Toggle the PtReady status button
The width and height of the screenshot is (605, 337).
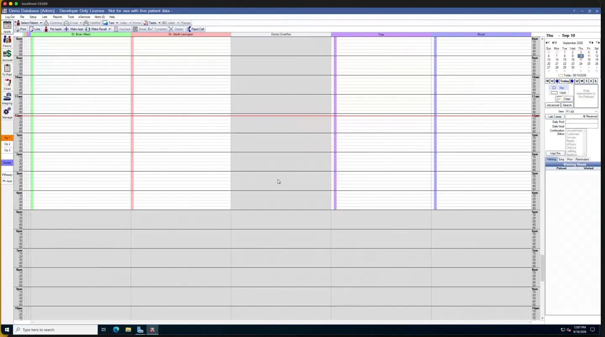pos(7,175)
